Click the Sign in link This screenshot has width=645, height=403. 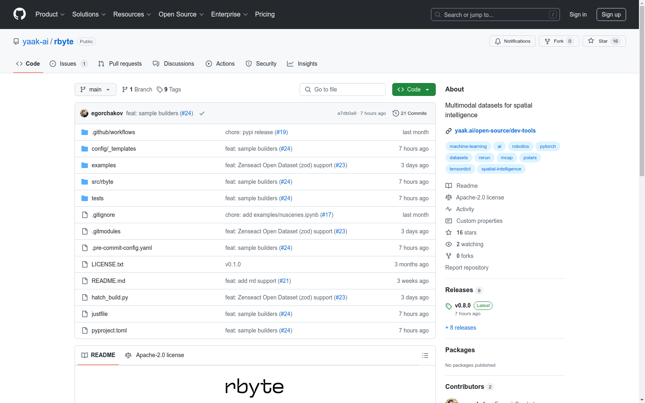point(578,15)
